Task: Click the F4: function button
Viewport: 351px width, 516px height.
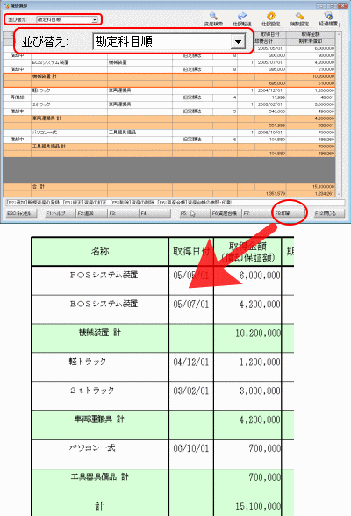Action: (x=155, y=213)
